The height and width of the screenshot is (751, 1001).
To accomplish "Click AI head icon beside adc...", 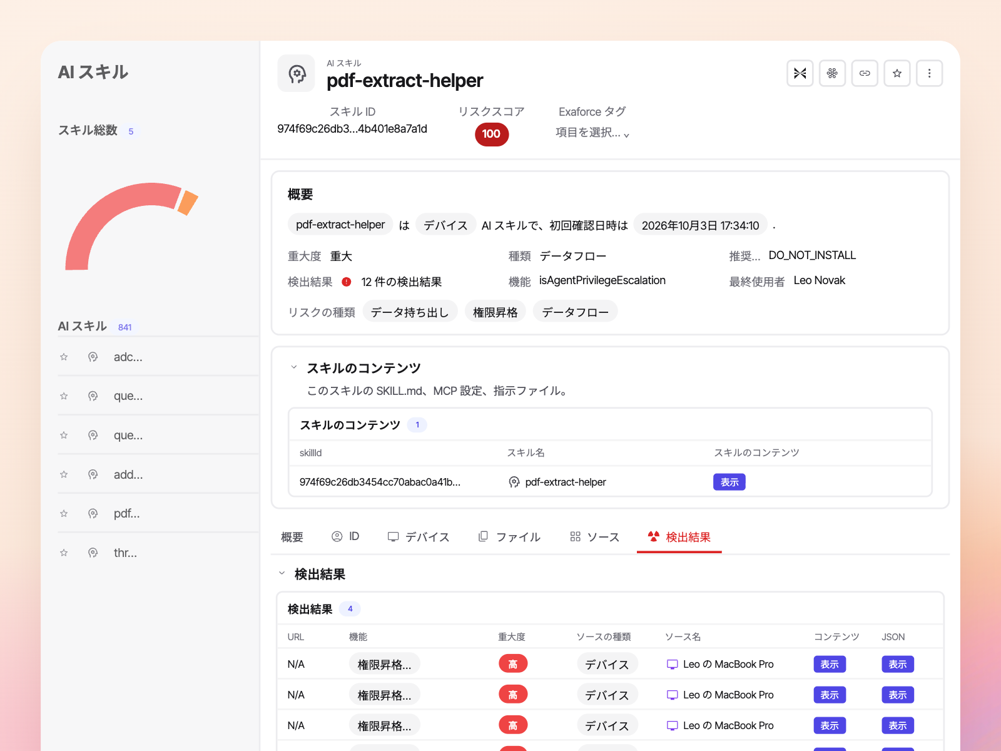I will (x=93, y=357).
